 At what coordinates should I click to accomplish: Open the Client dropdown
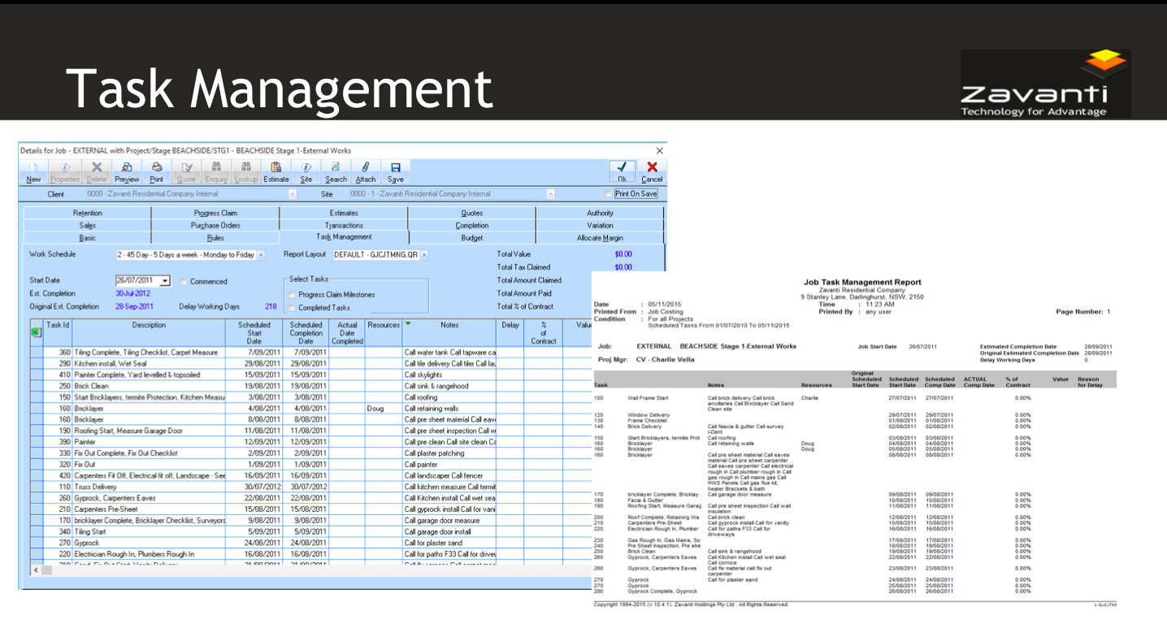[293, 194]
